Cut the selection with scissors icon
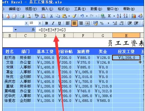The image size is (145, 111). (x=51, y=16)
